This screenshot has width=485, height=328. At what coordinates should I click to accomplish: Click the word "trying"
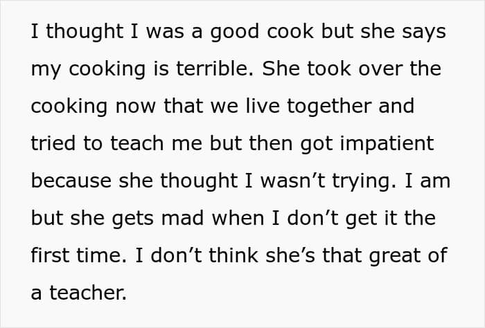pyautogui.click(x=364, y=182)
